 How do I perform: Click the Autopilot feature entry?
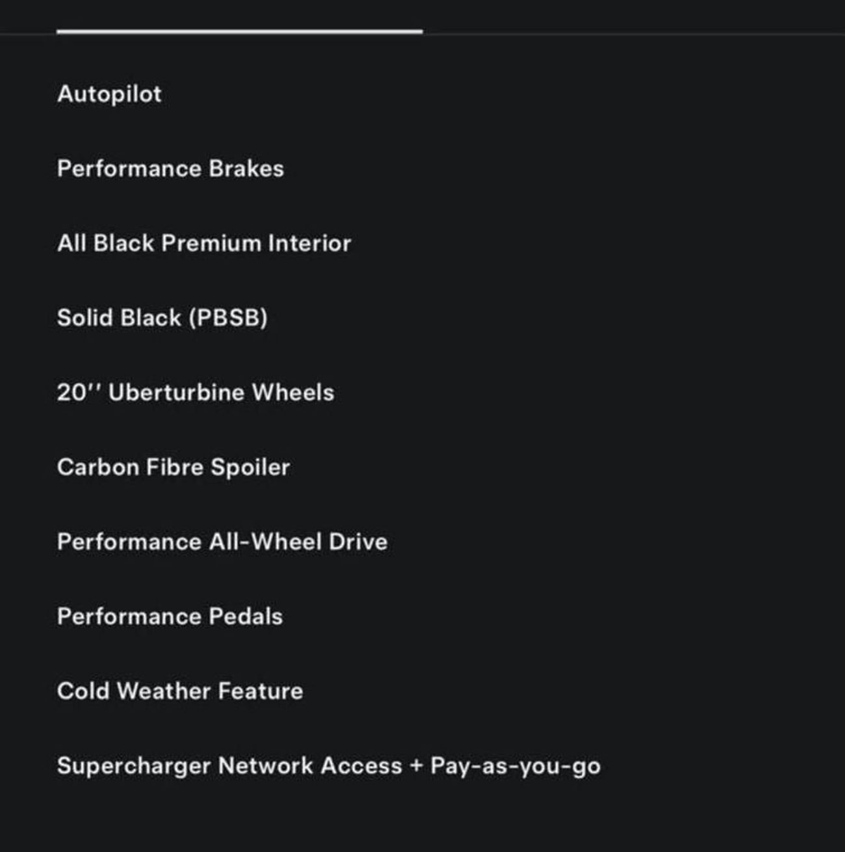pos(109,94)
